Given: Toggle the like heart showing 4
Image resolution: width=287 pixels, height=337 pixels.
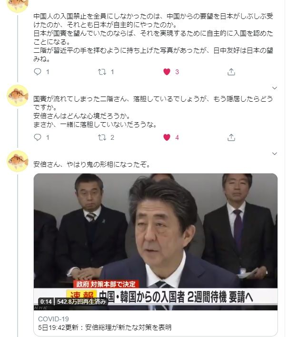Looking at the screenshot, I should tap(167, 137).
